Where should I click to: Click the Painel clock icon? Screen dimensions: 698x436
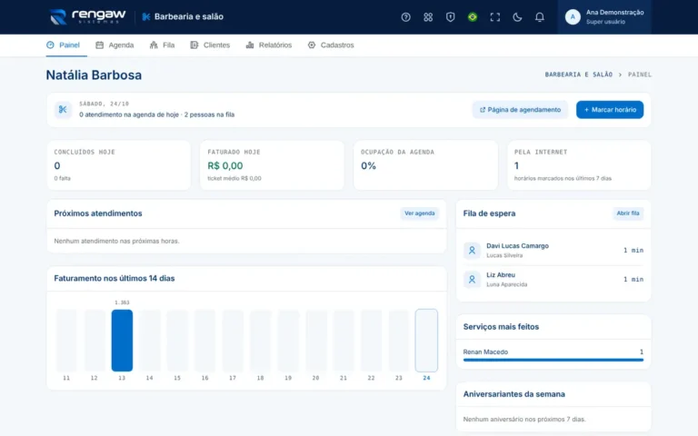pyautogui.click(x=50, y=45)
